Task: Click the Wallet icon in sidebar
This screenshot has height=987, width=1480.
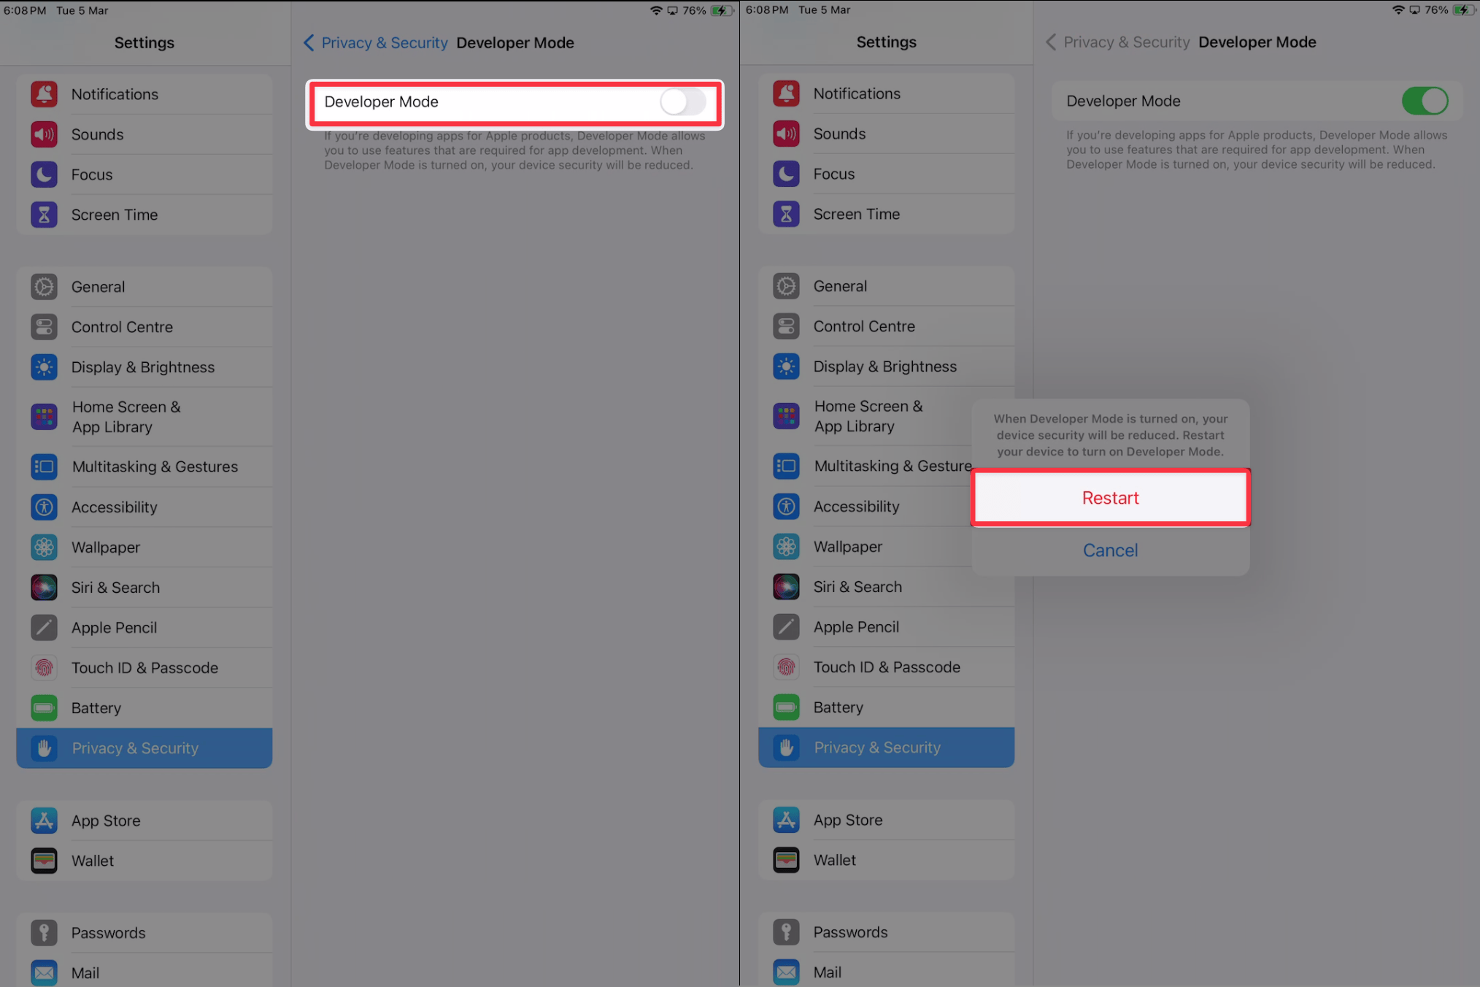Action: (44, 860)
